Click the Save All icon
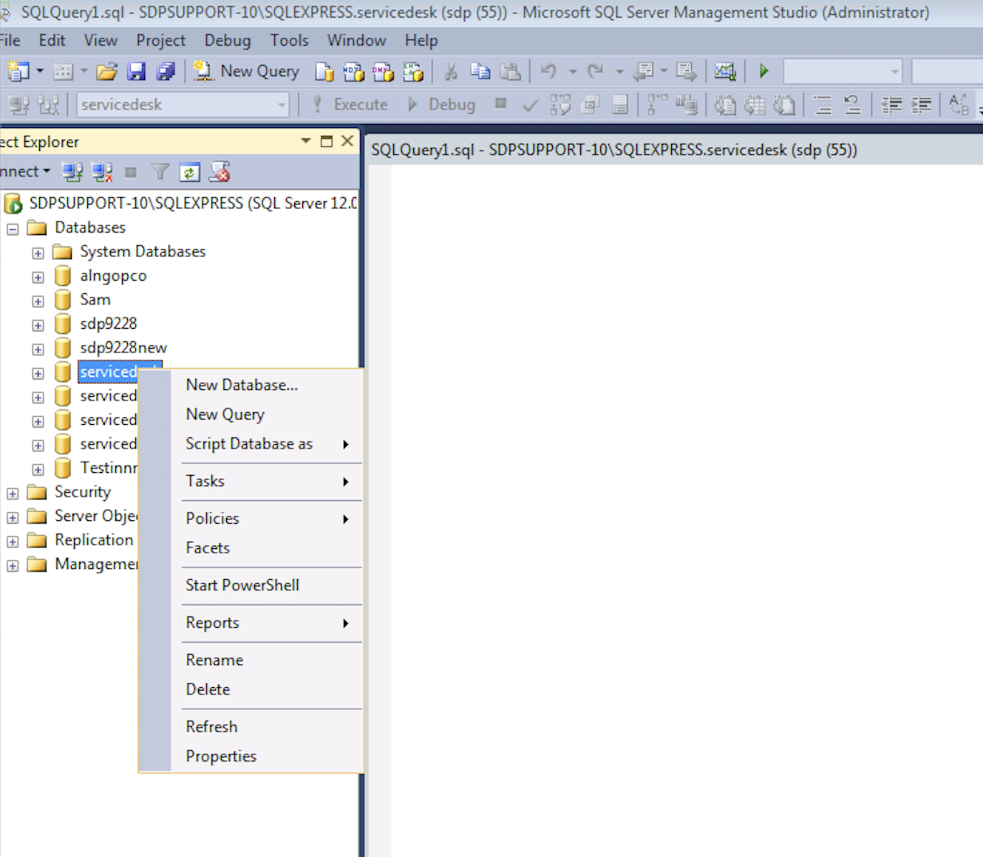Image resolution: width=983 pixels, height=857 pixels. tap(166, 72)
